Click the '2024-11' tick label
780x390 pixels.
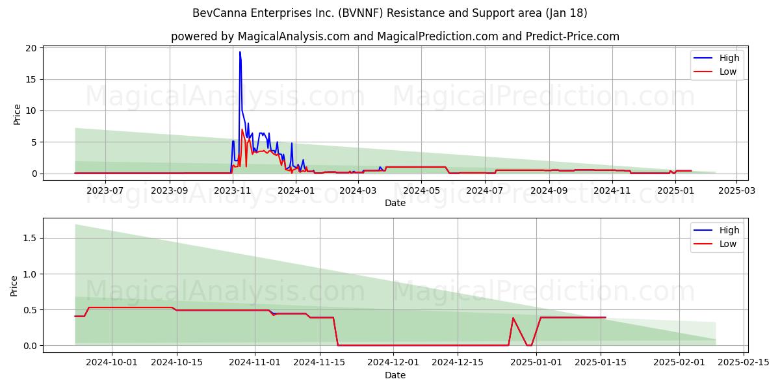coord(613,190)
